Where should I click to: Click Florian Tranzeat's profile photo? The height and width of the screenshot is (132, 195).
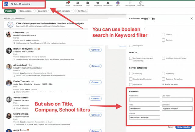[x=9, y=83]
